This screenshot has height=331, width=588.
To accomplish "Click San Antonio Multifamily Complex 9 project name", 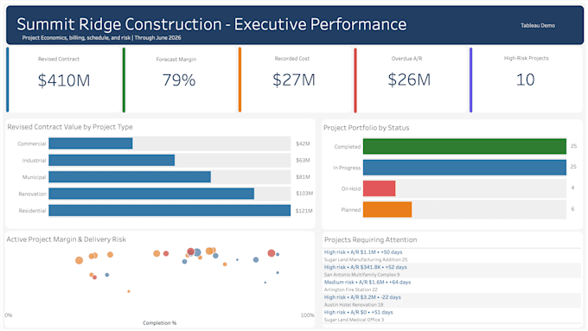I will (361, 275).
